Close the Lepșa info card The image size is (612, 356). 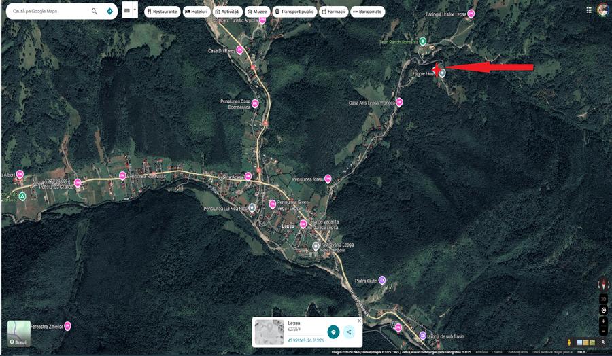point(359,321)
